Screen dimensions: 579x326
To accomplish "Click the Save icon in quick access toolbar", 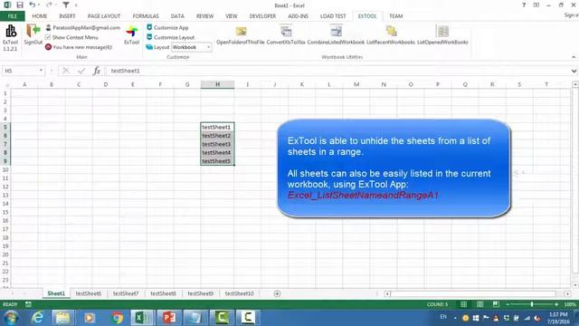I will click(20, 5).
